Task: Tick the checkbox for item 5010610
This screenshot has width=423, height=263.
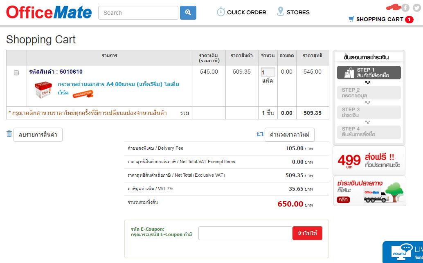Action: [16, 73]
